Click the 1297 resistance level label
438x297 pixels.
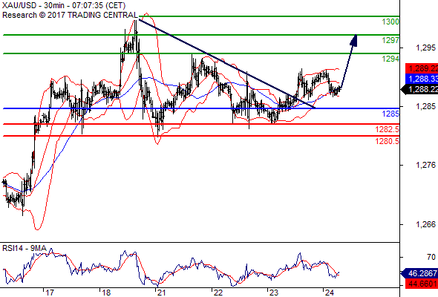[x=390, y=40]
